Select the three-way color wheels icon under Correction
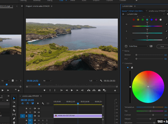168x124 pixels. point(132,68)
